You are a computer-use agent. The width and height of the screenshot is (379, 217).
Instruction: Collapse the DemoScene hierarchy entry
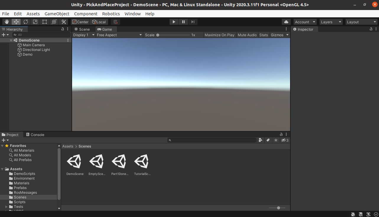11,40
